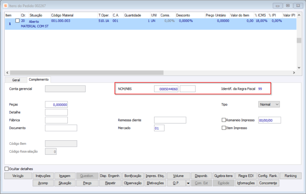Open the Observação button
This screenshot has width=306, height=194.
tap(133, 183)
